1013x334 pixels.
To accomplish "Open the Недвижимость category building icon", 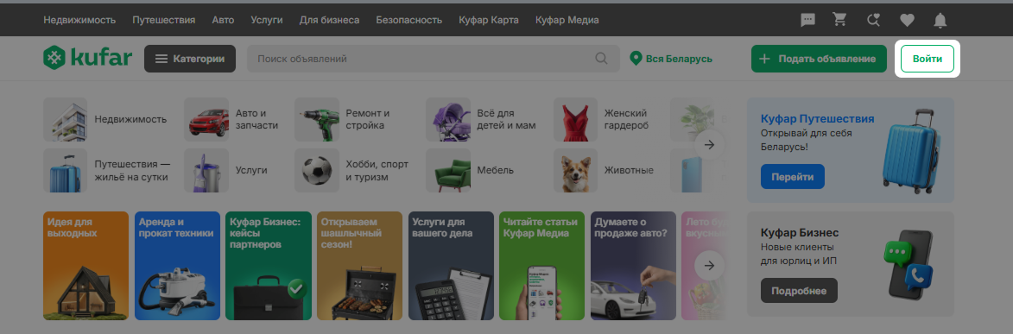I will click(66, 119).
